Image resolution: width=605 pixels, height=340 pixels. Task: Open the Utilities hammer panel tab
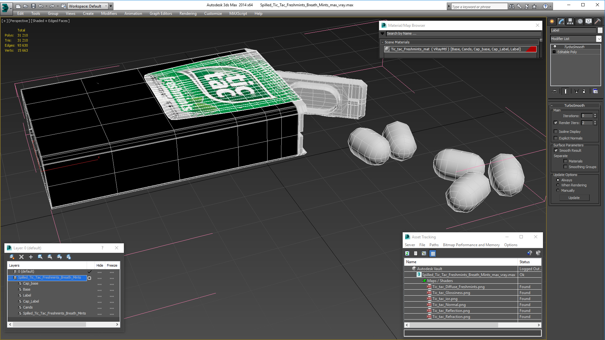click(598, 21)
